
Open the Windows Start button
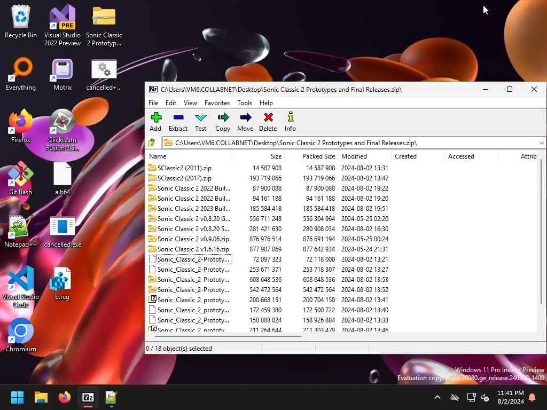[x=17, y=397]
